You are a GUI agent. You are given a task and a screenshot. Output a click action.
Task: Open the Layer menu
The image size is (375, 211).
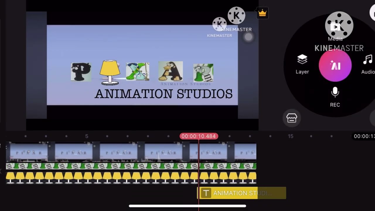tap(302, 64)
